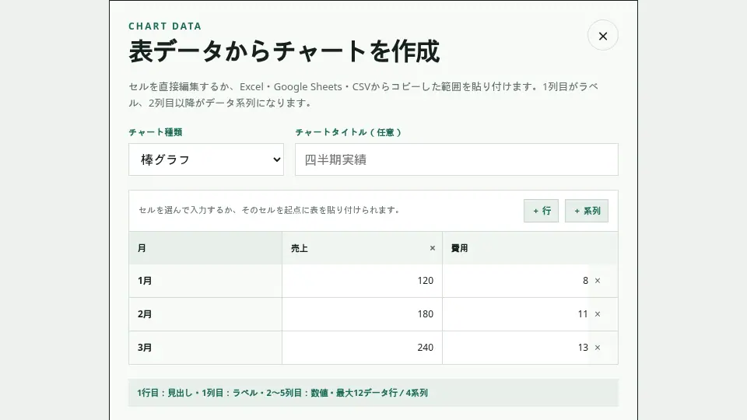The height and width of the screenshot is (420, 747).
Task: Select the 月 header cell
Action: click(205, 248)
